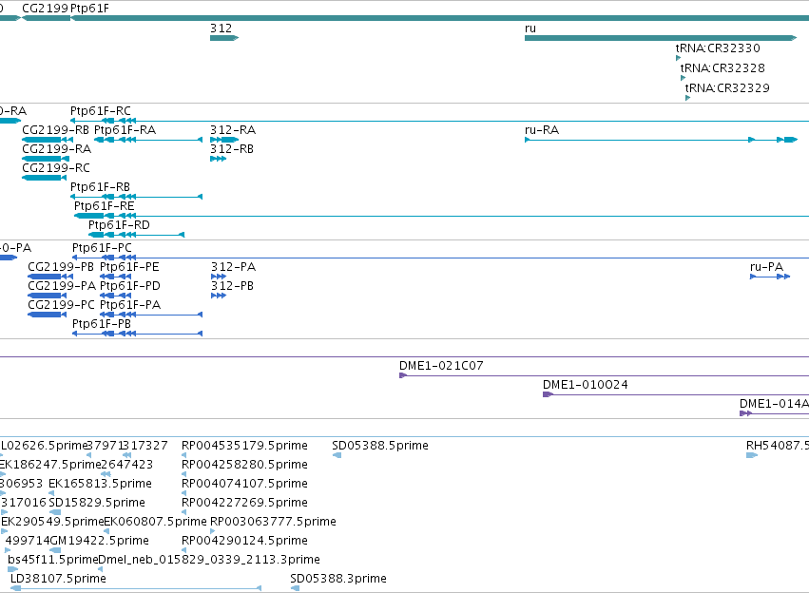The width and height of the screenshot is (809, 593).
Task: Select the RP004535179.5prime EST label
Action: point(244,446)
